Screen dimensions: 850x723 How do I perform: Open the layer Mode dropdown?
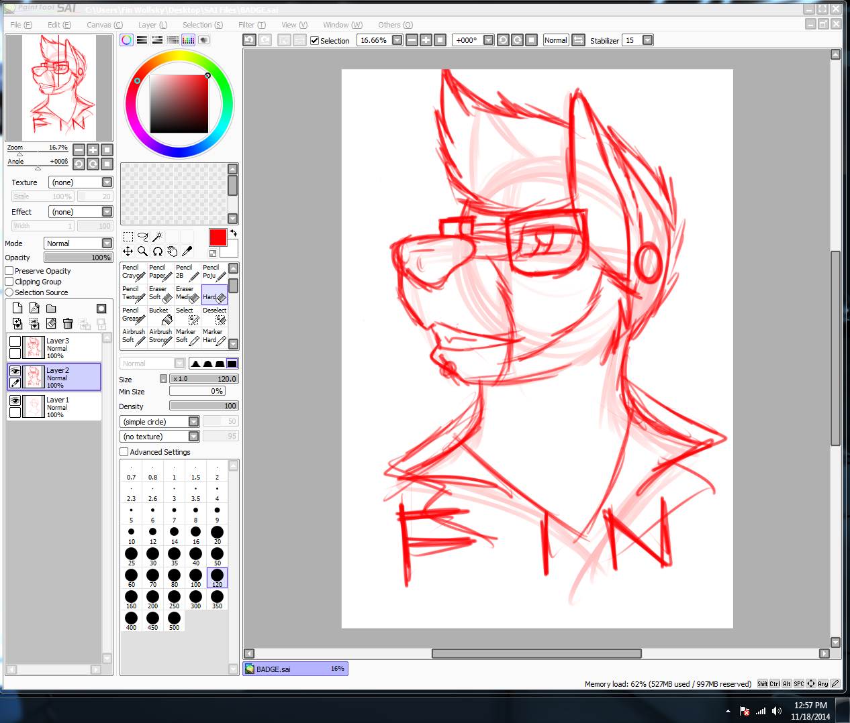click(x=107, y=243)
